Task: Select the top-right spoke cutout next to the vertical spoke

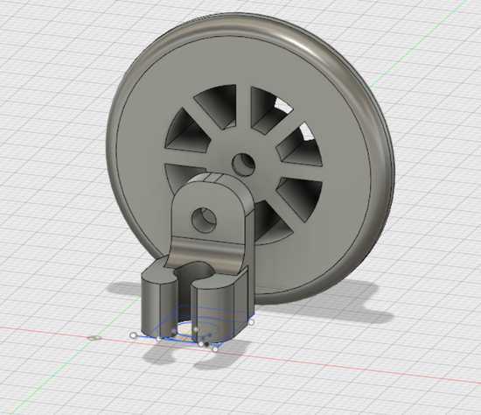Action: [271, 109]
